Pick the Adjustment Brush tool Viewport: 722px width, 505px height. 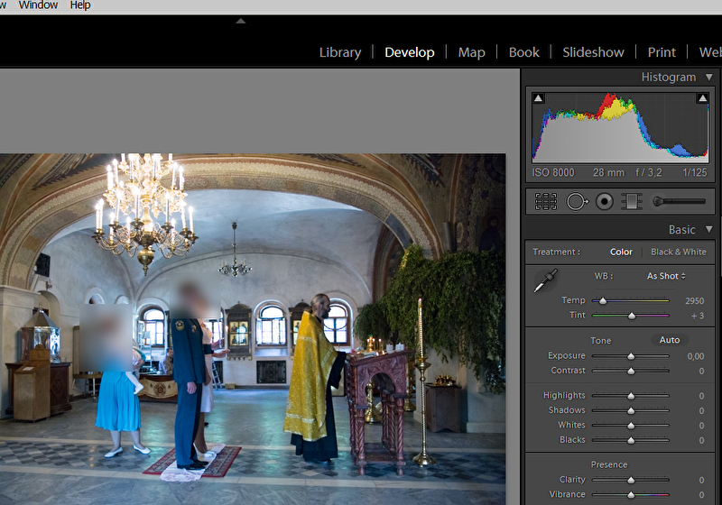[679, 201]
